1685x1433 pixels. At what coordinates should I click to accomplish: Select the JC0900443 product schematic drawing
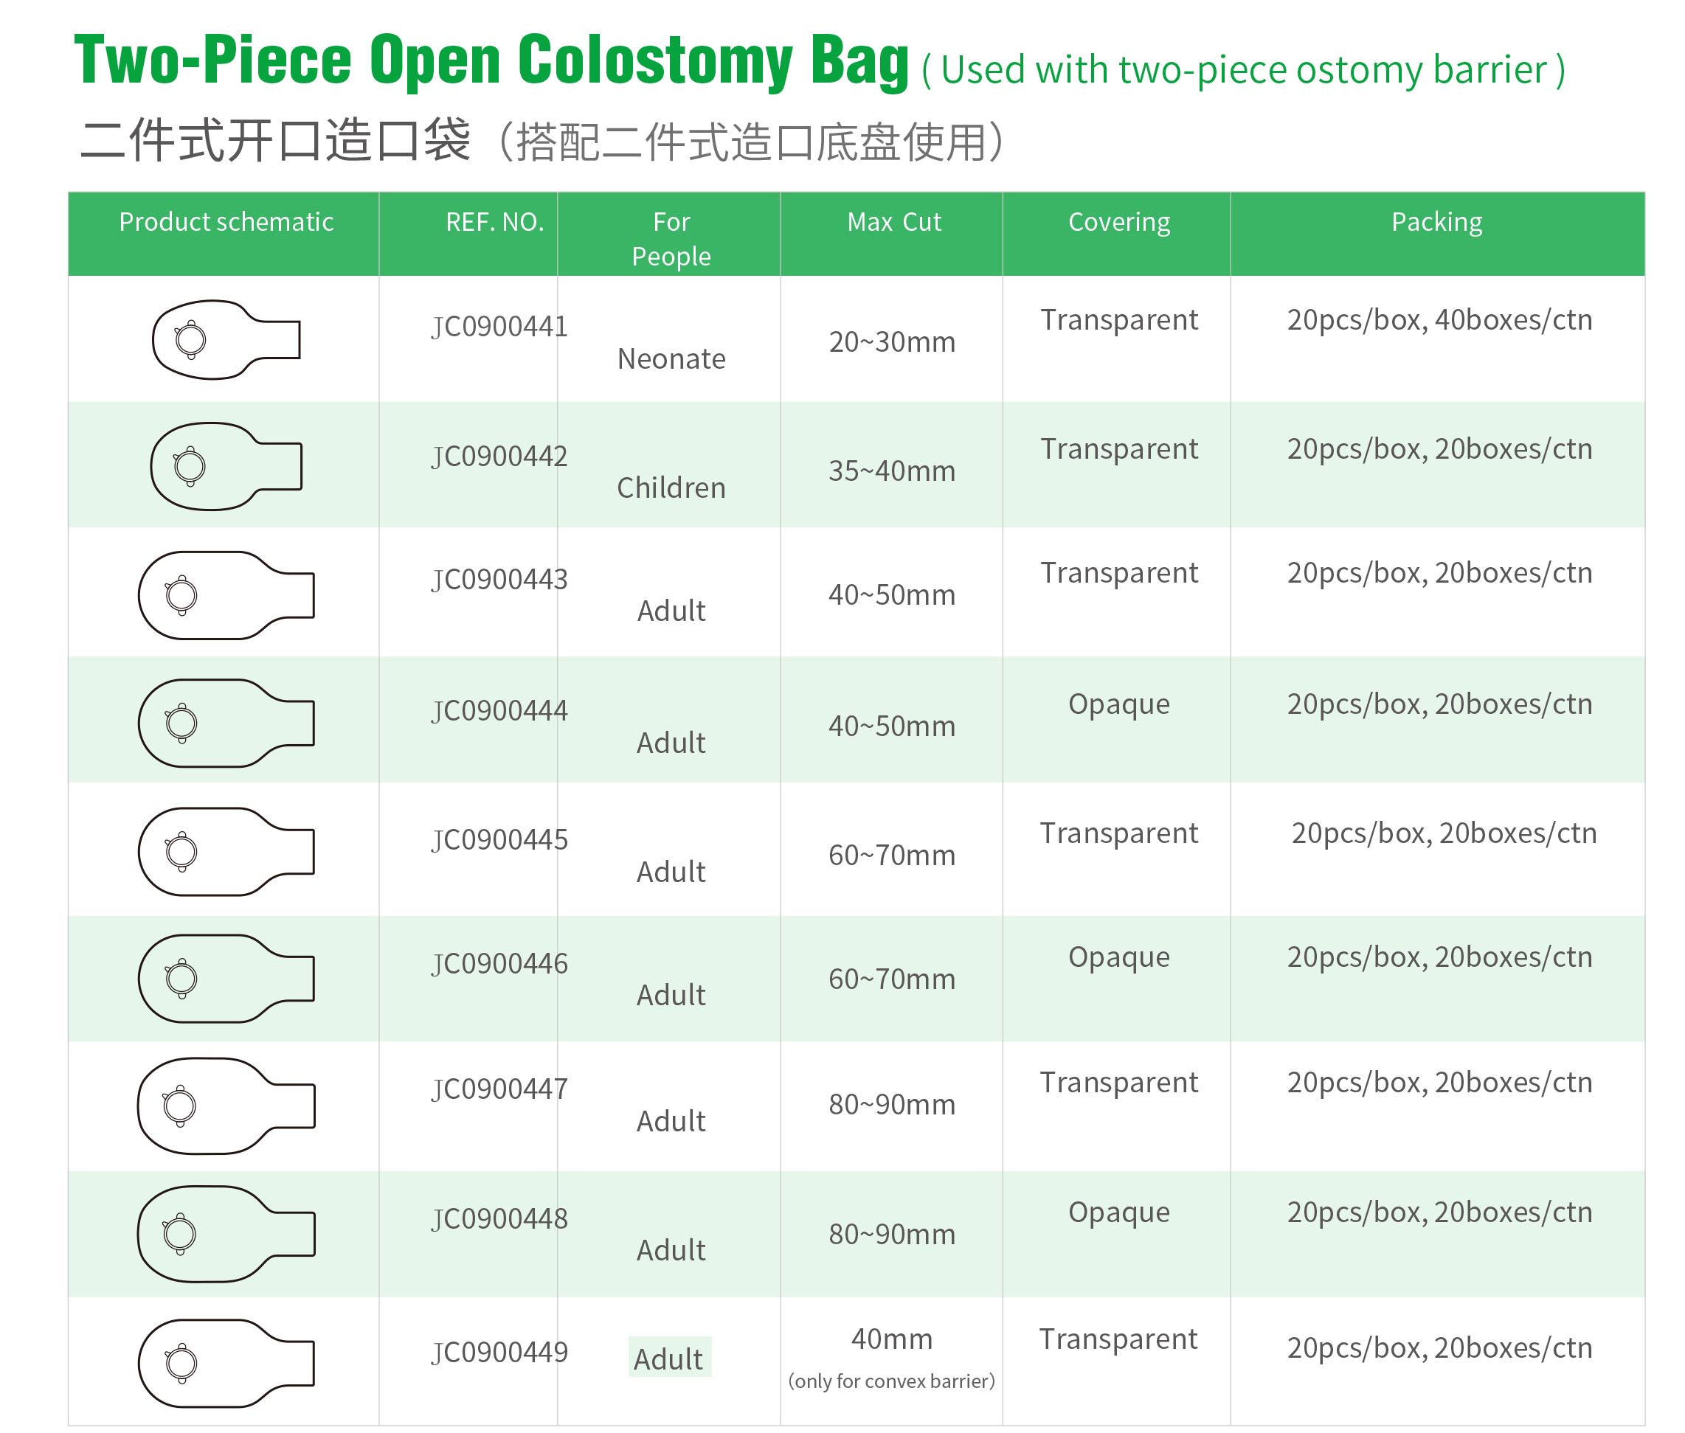(225, 595)
